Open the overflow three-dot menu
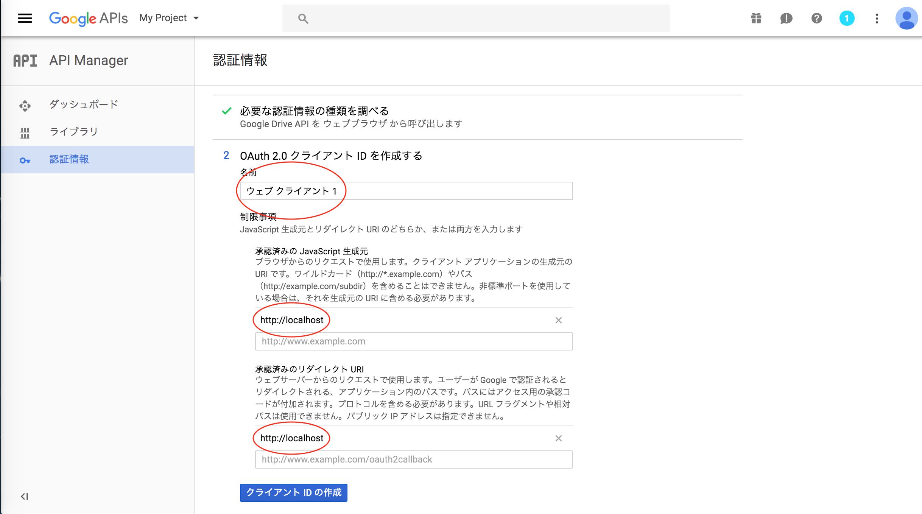 point(877,18)
